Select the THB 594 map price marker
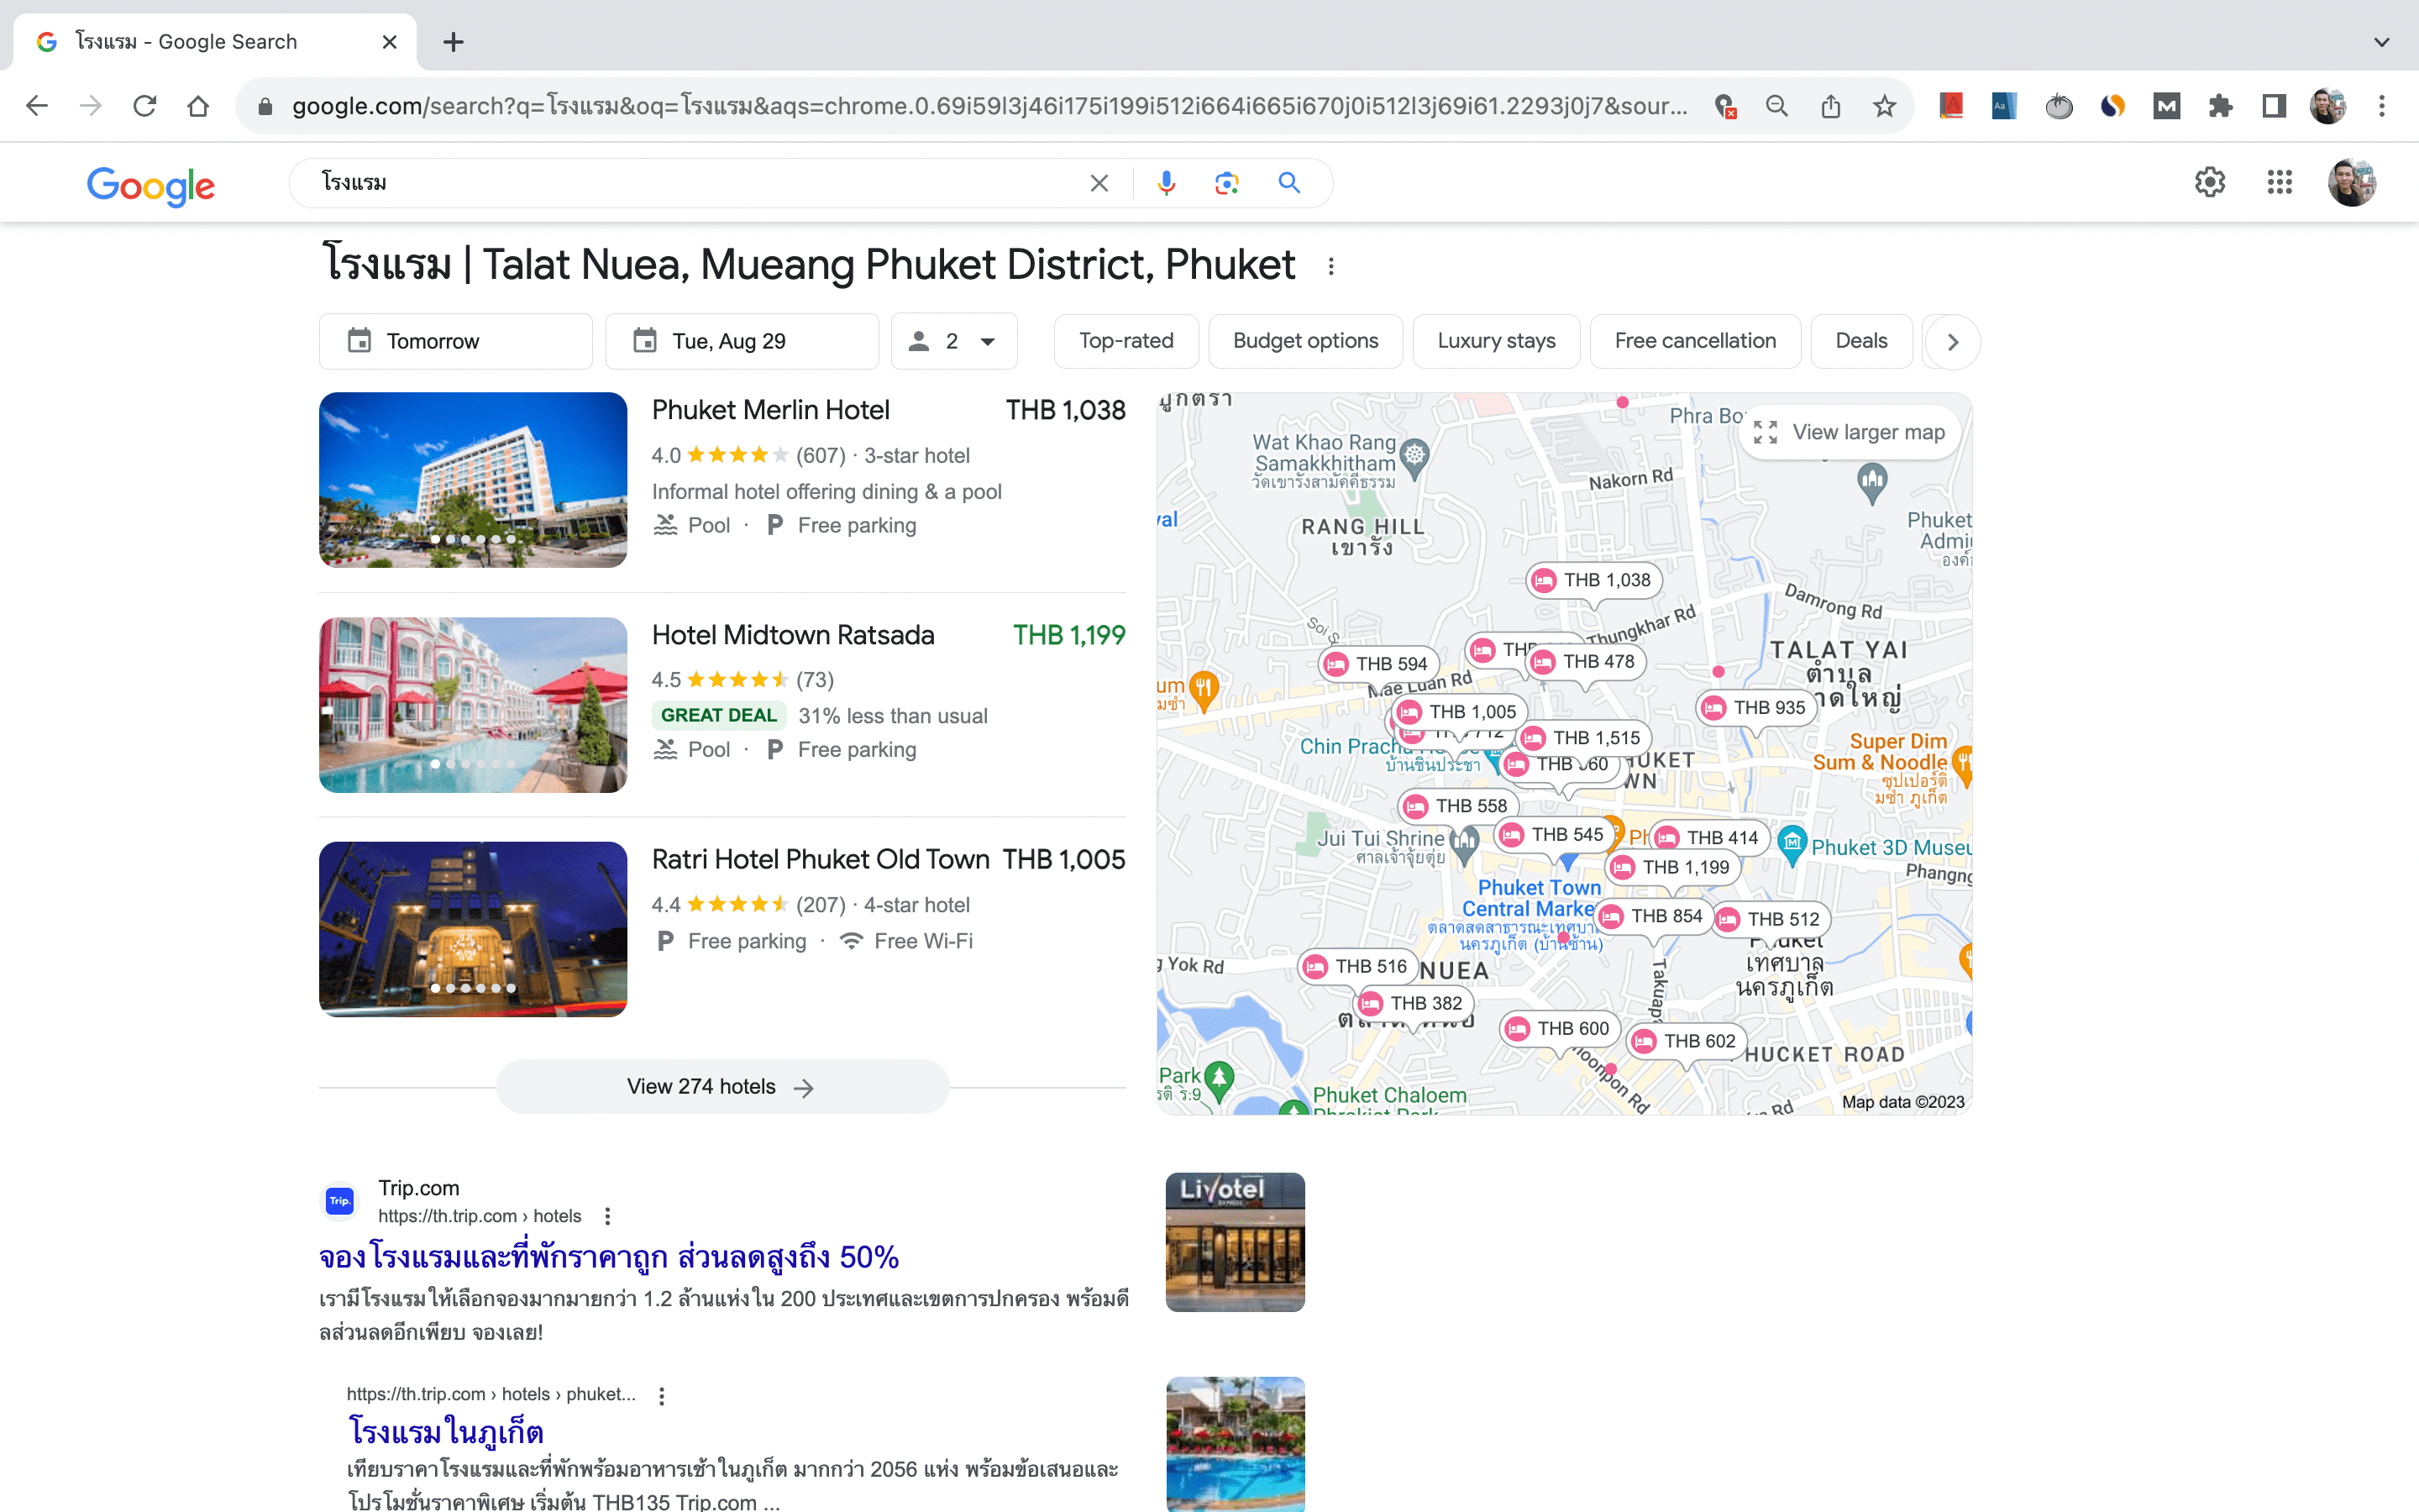Screen dimensions: 2419x1512 click(1377, 664)
